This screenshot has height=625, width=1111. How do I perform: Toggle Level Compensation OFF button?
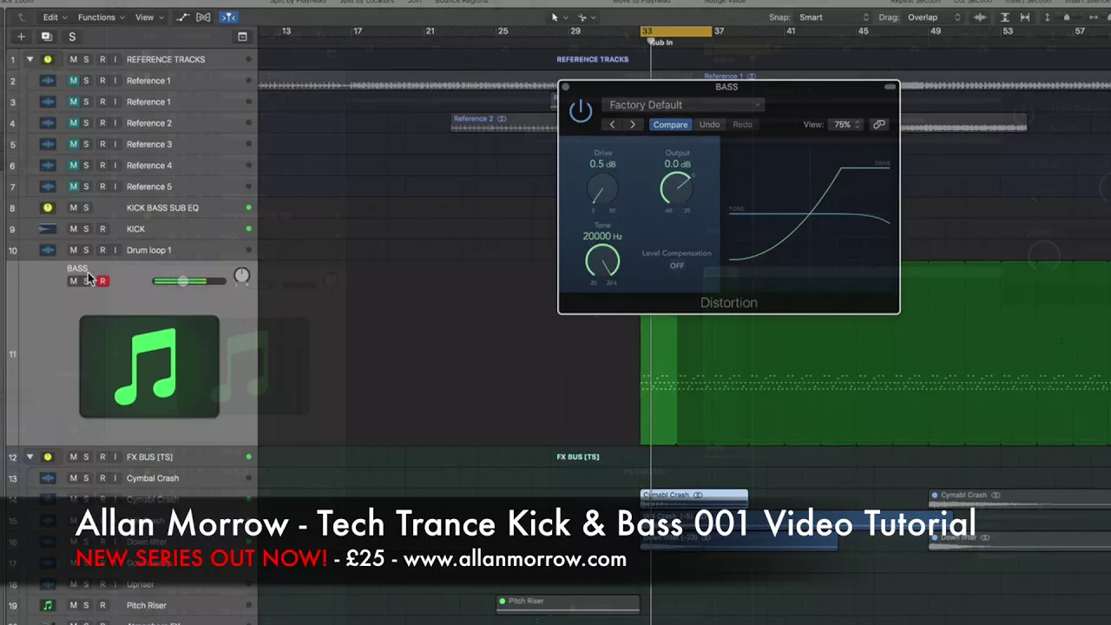point(677,266)
